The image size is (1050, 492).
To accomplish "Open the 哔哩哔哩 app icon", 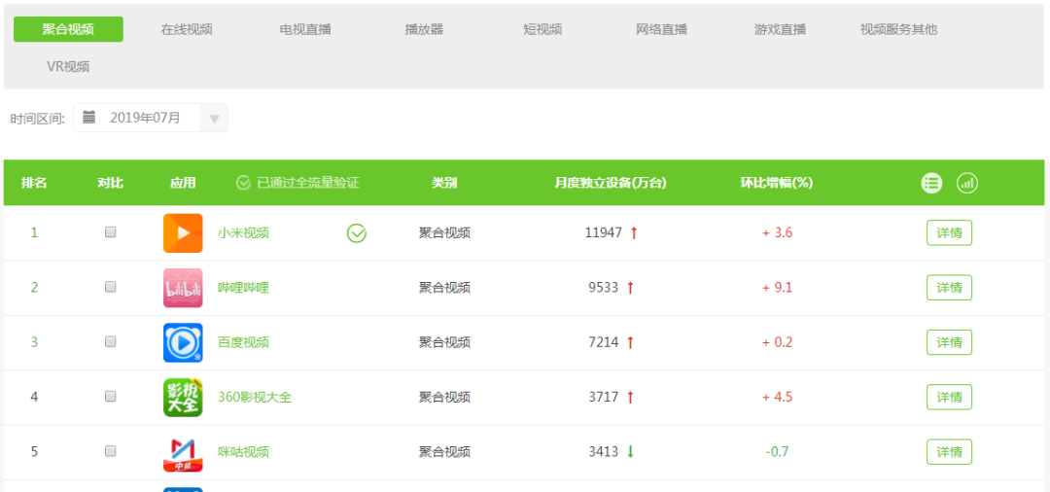I will (183, 288).
